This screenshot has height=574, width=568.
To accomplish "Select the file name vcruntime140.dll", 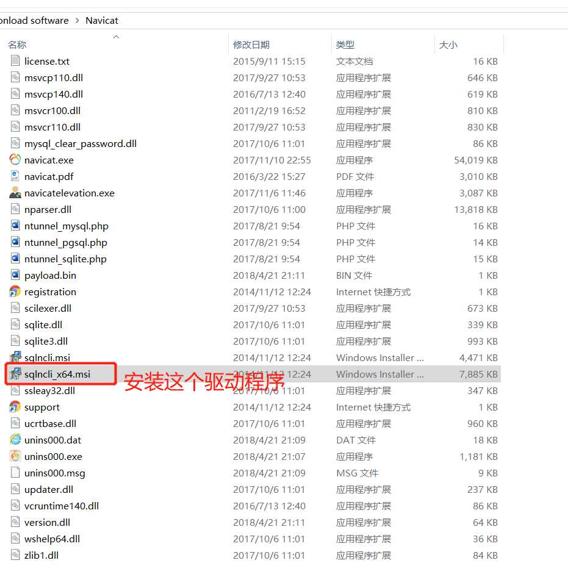I will click(62, 506).
